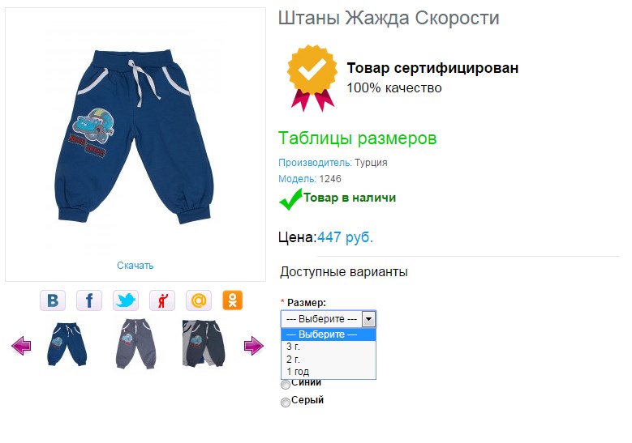This screenshot has width=632, height=443.
Task: View the gray pants thumbnail
Action: 135,343
